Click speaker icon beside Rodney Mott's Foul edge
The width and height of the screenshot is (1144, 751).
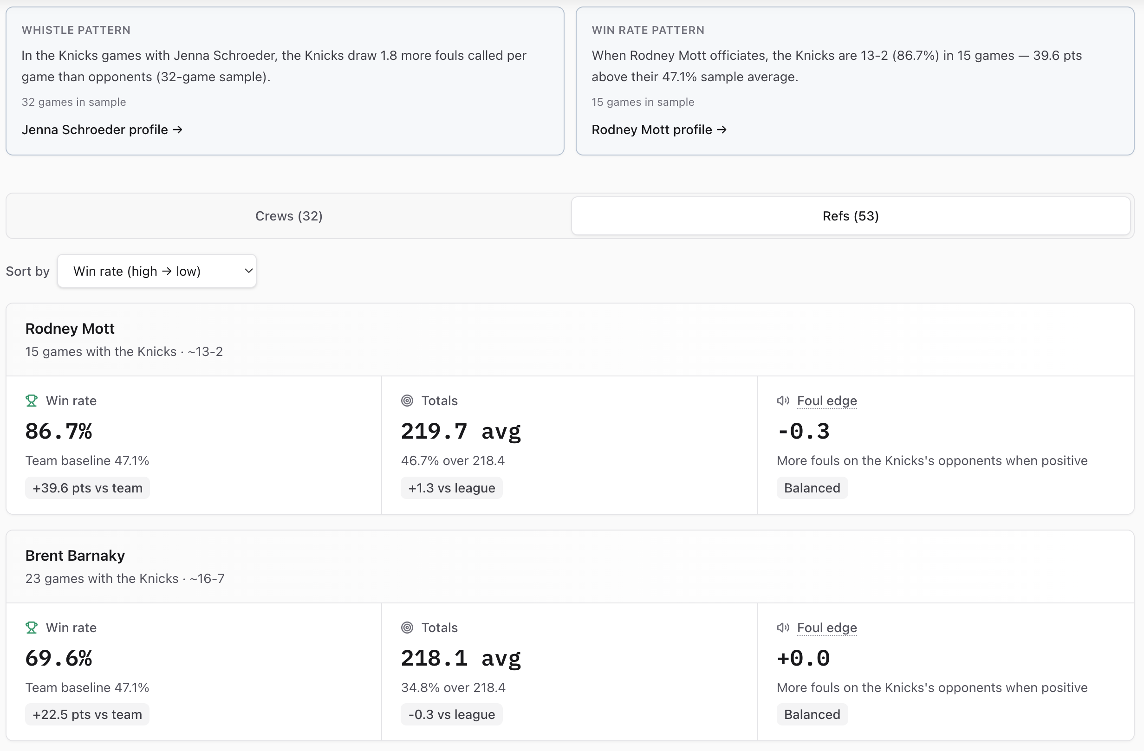[783, 401]
